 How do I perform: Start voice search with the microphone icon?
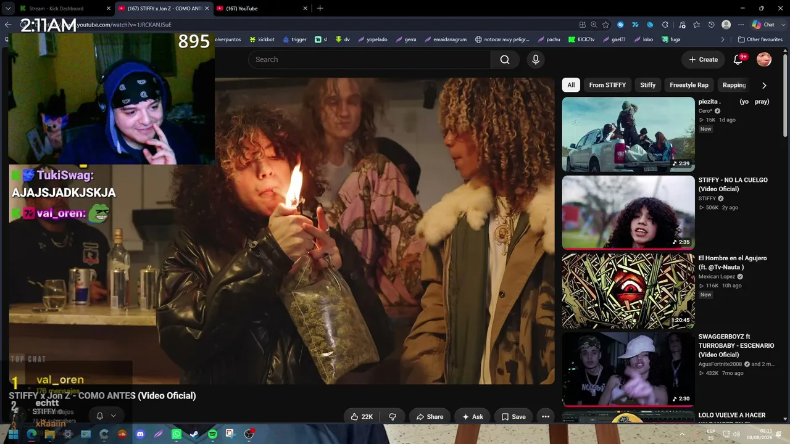tap(536, 60)
